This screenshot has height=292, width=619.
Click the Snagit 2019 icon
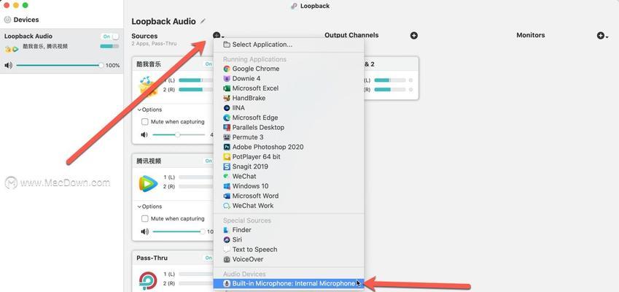227,166
